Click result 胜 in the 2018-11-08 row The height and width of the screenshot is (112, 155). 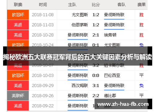pyautogui.click(x=141, y=15)
